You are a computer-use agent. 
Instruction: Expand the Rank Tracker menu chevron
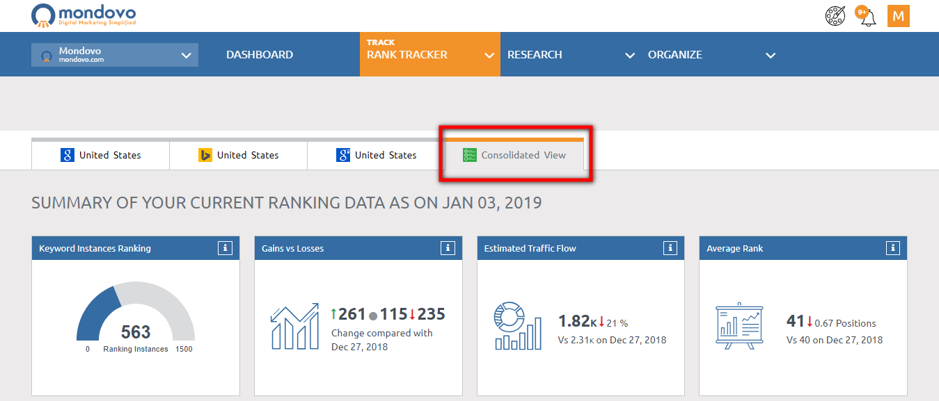pyautogui.click(x=489, y=56)
